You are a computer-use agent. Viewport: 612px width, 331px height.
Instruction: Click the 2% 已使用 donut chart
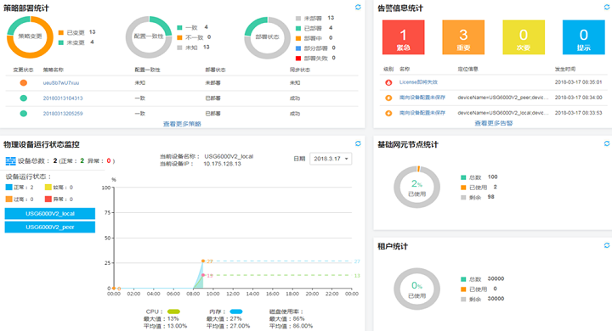[x=416, y=187]
